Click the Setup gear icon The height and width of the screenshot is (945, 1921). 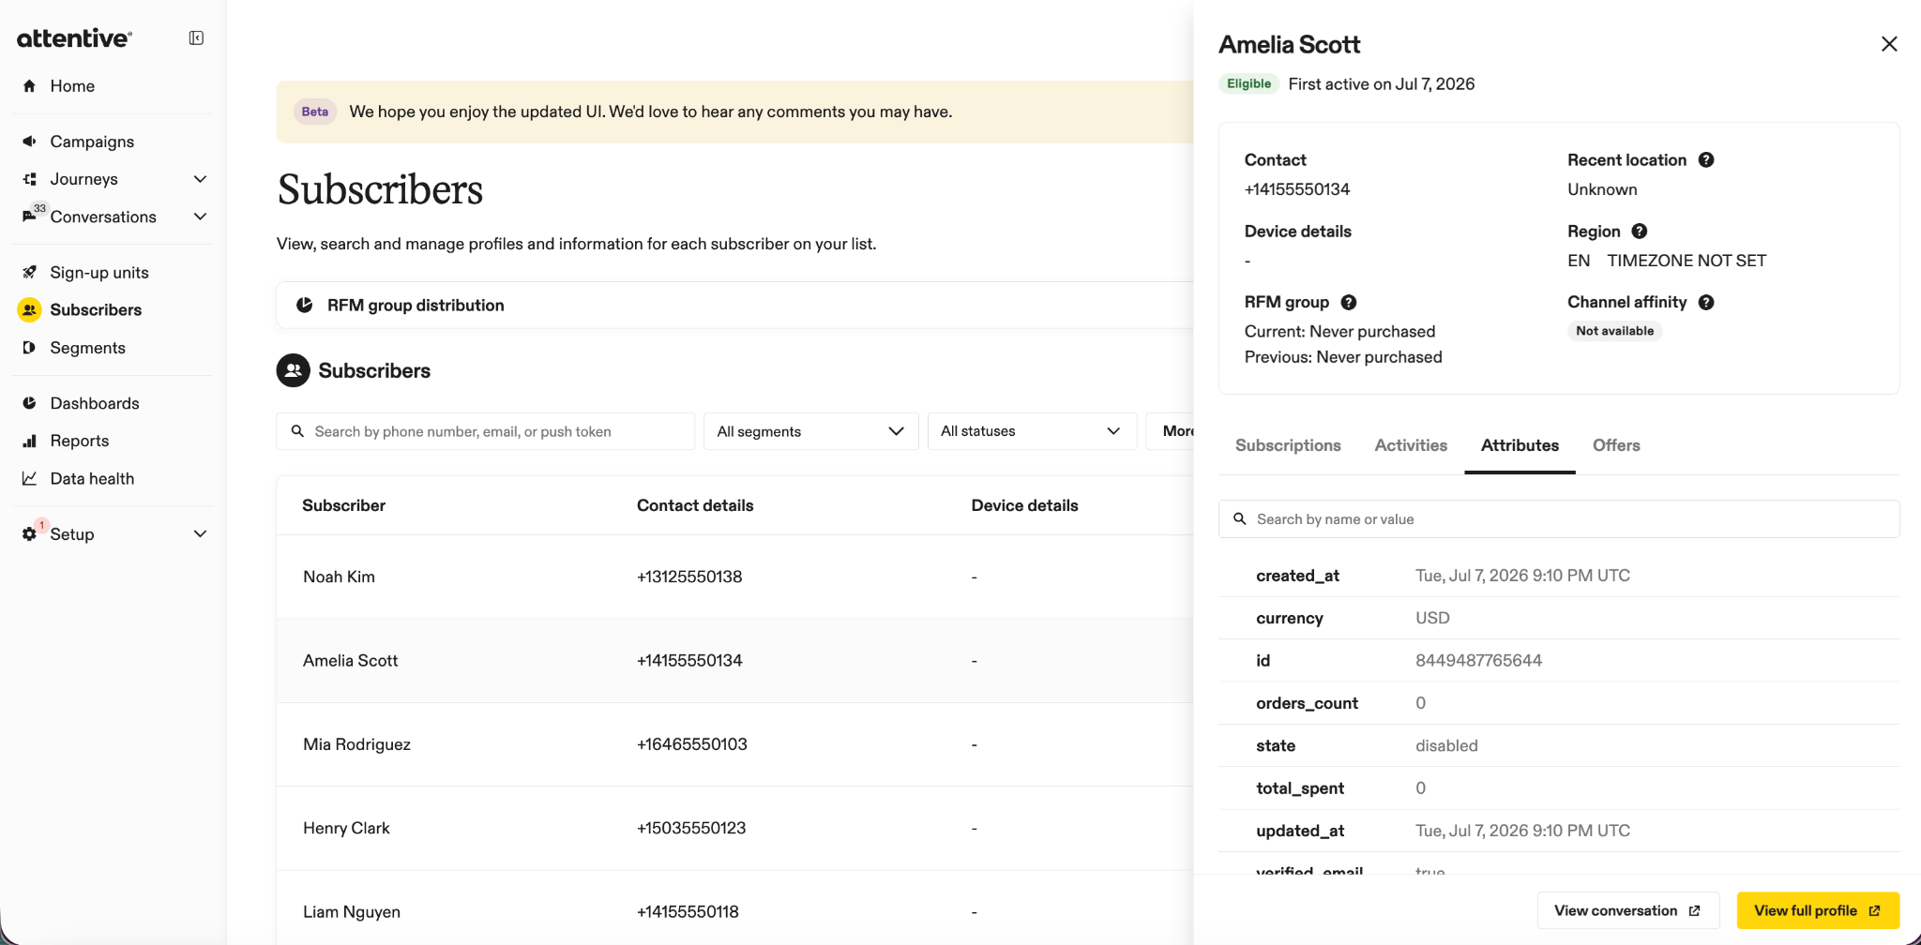29,534
